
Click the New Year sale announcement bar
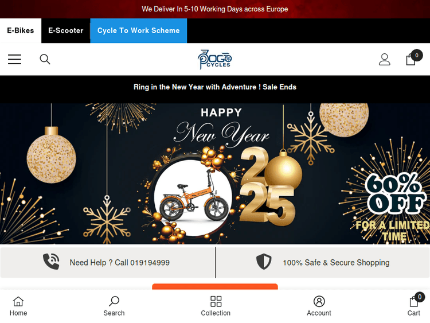(x=215, y=87)
